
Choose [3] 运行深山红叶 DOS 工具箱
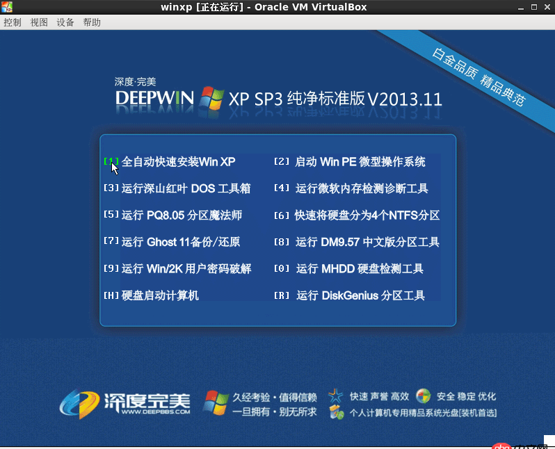tap(177, 188)
